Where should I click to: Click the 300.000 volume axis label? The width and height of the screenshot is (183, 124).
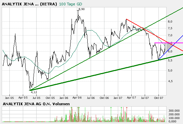tap(174, 111)
